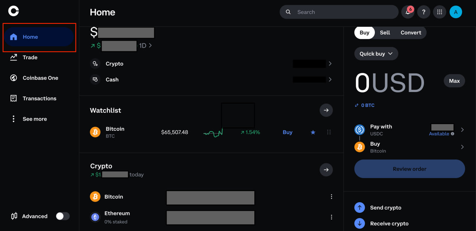476x231 pixels.
Task: Click the USDC coin icon
Action: [360, 130]
